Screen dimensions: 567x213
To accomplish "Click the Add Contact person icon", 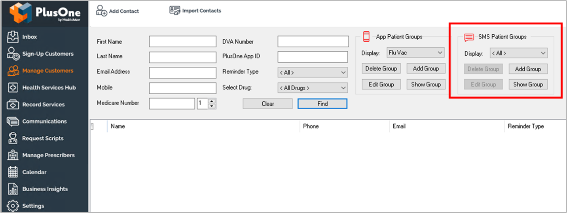I will (101, 11).
